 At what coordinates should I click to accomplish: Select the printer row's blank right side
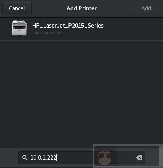(133, 29)
